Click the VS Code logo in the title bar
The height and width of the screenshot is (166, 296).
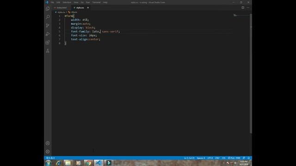[47, 2]
